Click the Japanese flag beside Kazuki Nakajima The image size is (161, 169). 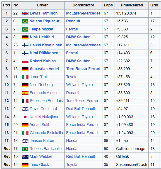pyautogui.click(x=25, y=117)
